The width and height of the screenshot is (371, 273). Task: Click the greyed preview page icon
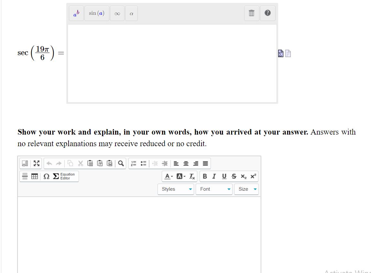[288, 53]
